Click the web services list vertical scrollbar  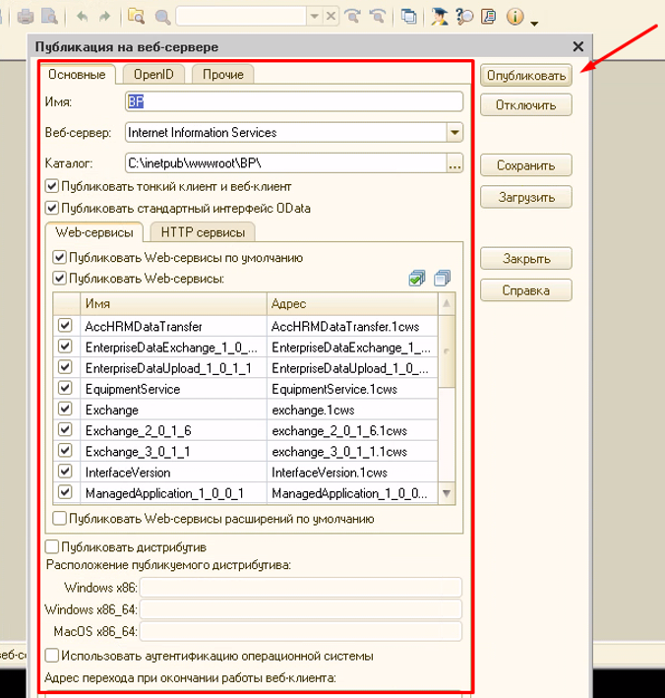[x=448, y=394]
